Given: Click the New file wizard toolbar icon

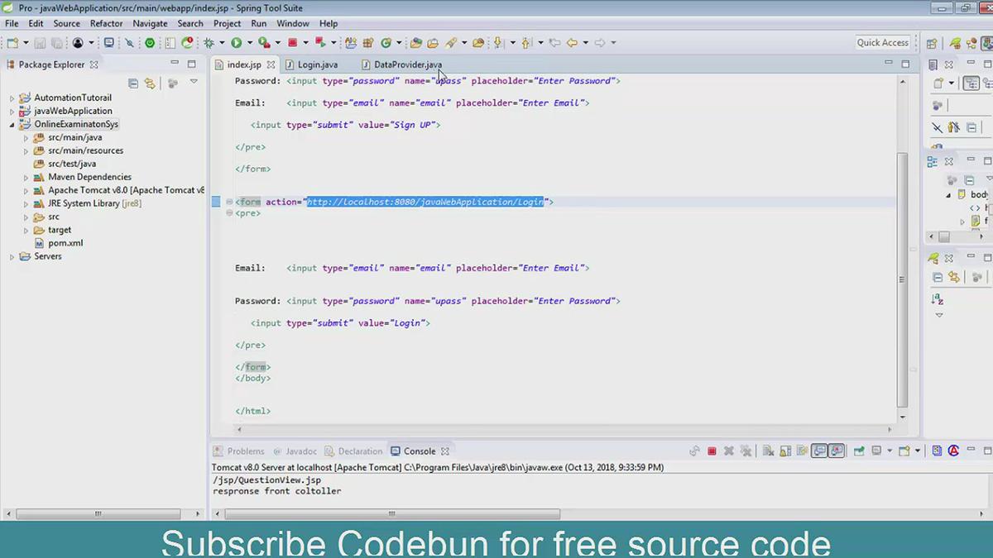Looking at the screenshot, I should click(12, 43).
